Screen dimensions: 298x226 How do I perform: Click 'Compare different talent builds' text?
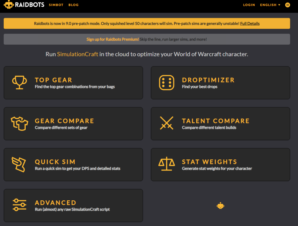209,127
